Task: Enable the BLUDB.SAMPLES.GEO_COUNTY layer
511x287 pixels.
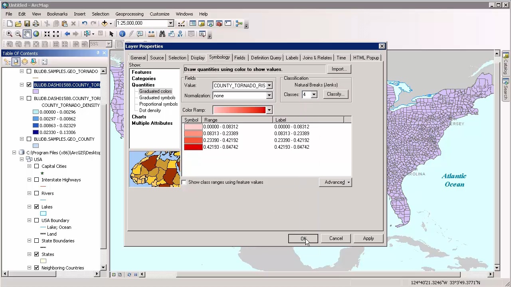Action: point(29,139)
